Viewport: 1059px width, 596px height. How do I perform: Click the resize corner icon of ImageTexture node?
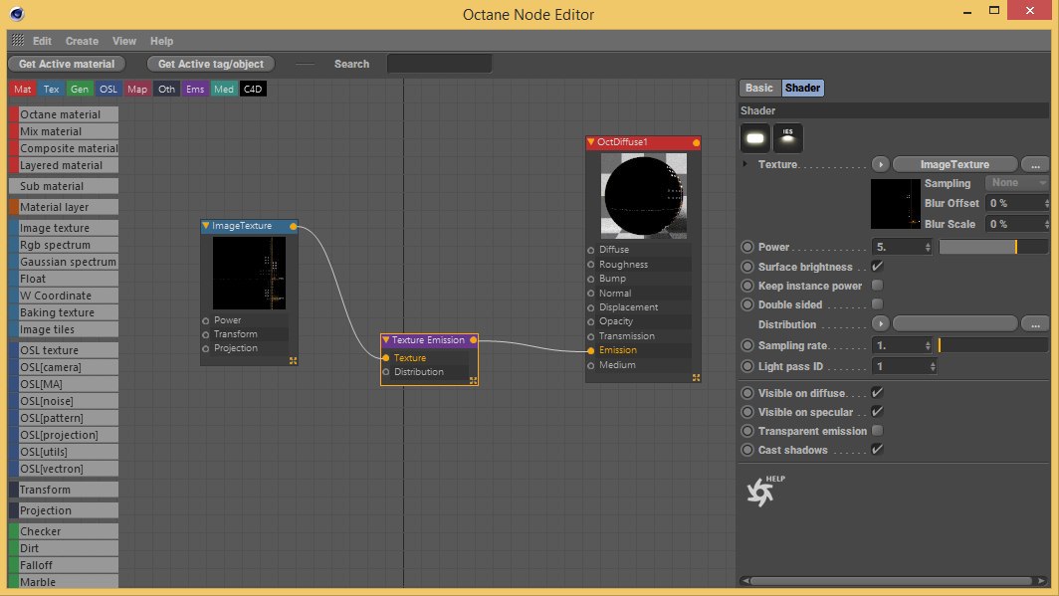293,361
